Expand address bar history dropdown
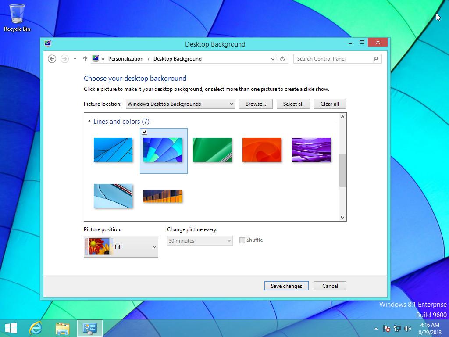 pyautogui.click(x=273, y=59)
